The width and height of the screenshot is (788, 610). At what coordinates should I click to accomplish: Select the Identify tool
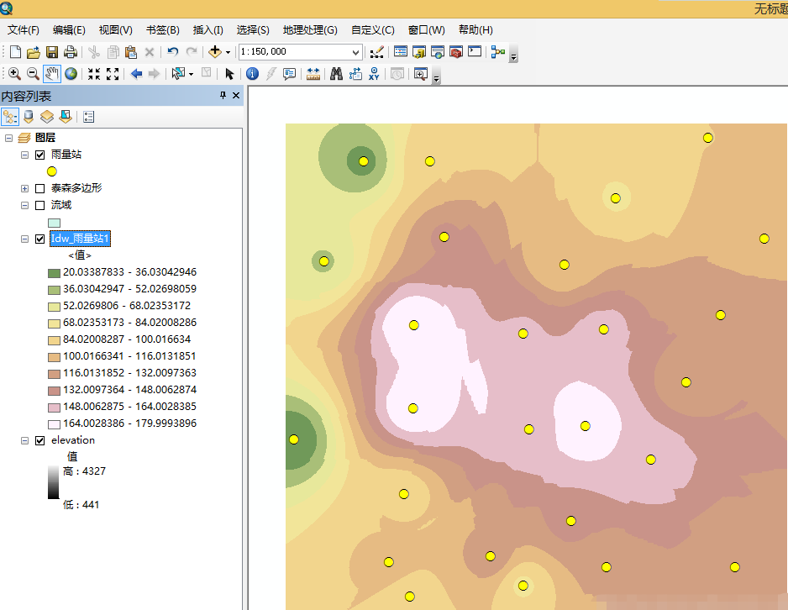[x=252, y=74]
